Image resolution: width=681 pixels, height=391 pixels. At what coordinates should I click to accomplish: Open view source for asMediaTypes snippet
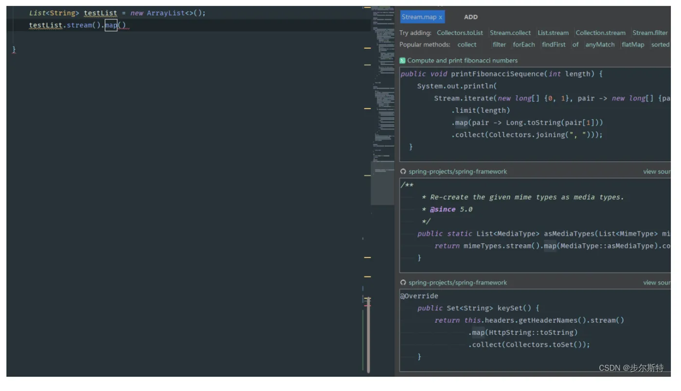point(657,171)
